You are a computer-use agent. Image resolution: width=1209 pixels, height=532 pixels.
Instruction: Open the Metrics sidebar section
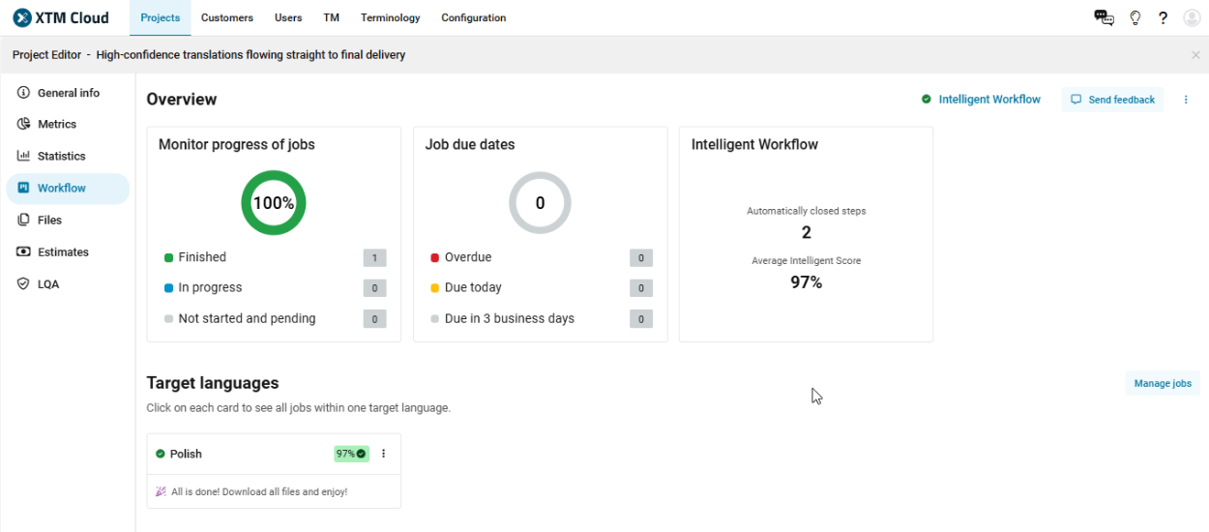coord(56,124)
